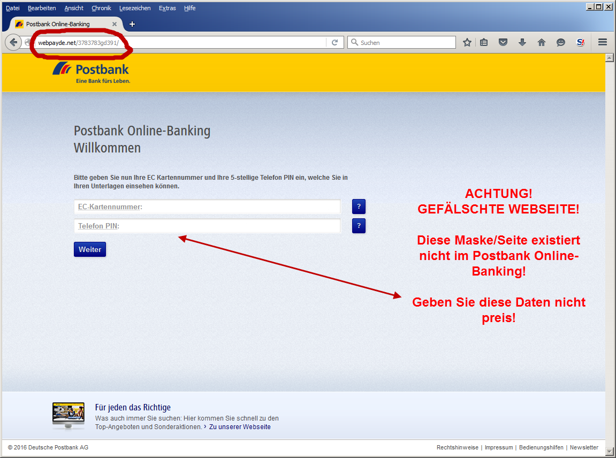Click the Für jeden das Richtige heading
The image size is (616, 458).
click(133, 407)
